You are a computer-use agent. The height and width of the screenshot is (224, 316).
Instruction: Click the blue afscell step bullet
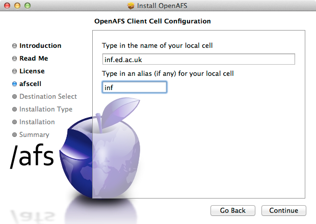point(14,83)
